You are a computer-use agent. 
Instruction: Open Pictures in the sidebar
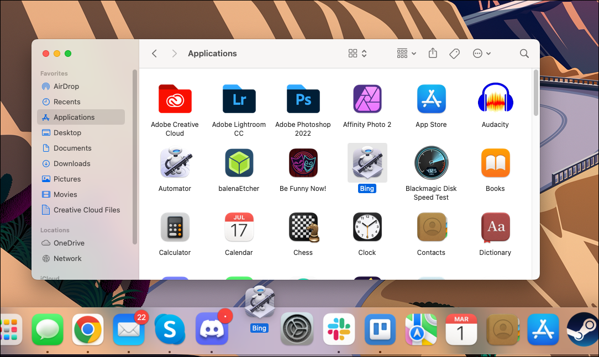81,179
